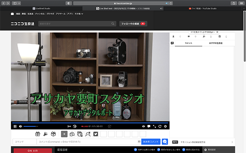Click the Safari privacy shield icon
This screenshot has height=153, width=246.
click(x=69, y=3)
